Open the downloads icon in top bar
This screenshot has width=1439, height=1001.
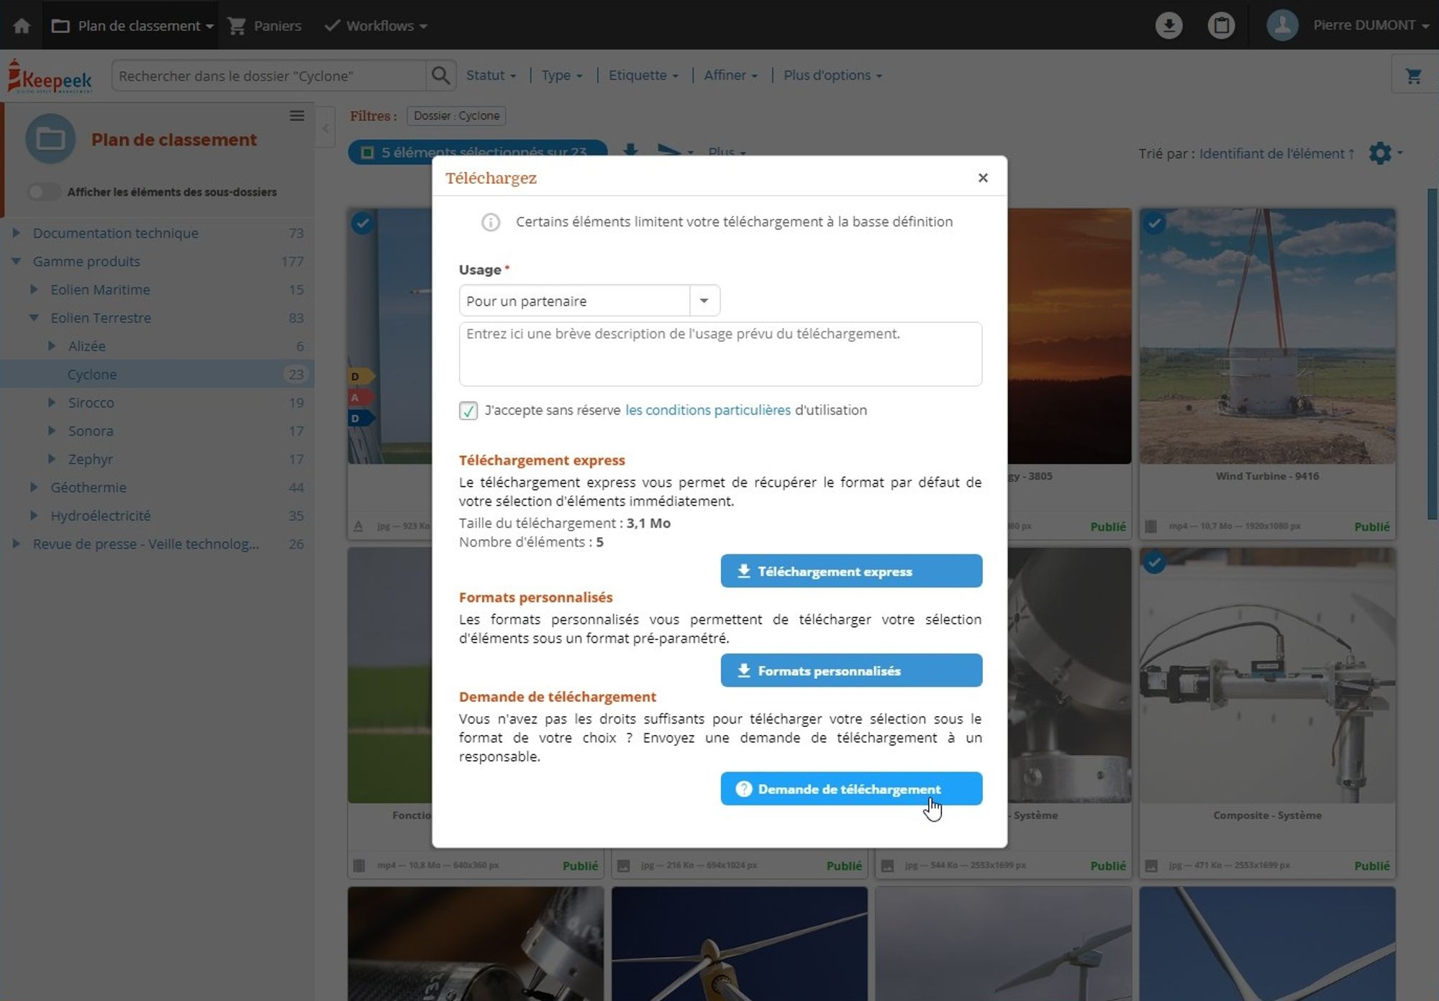1168,26
